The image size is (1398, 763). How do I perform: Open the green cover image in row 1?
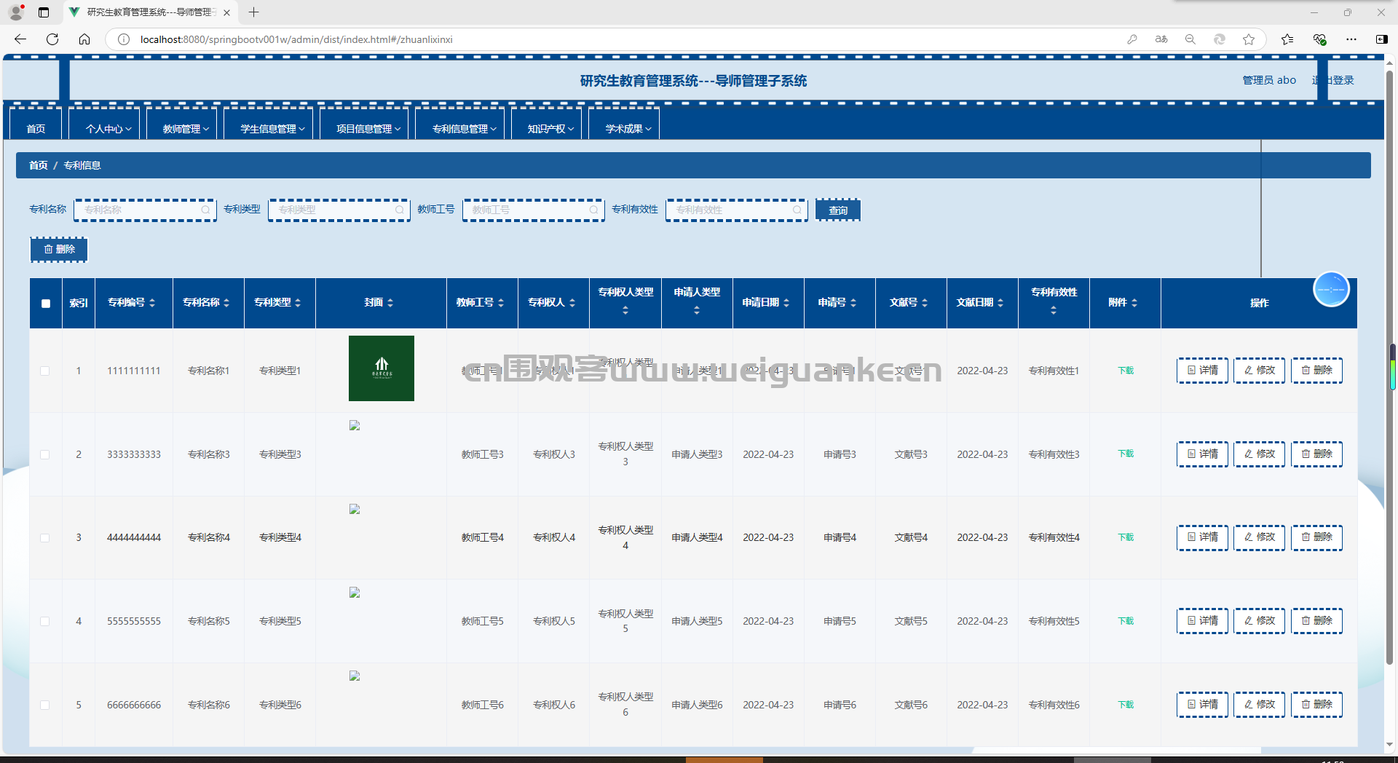click(382, 368)
